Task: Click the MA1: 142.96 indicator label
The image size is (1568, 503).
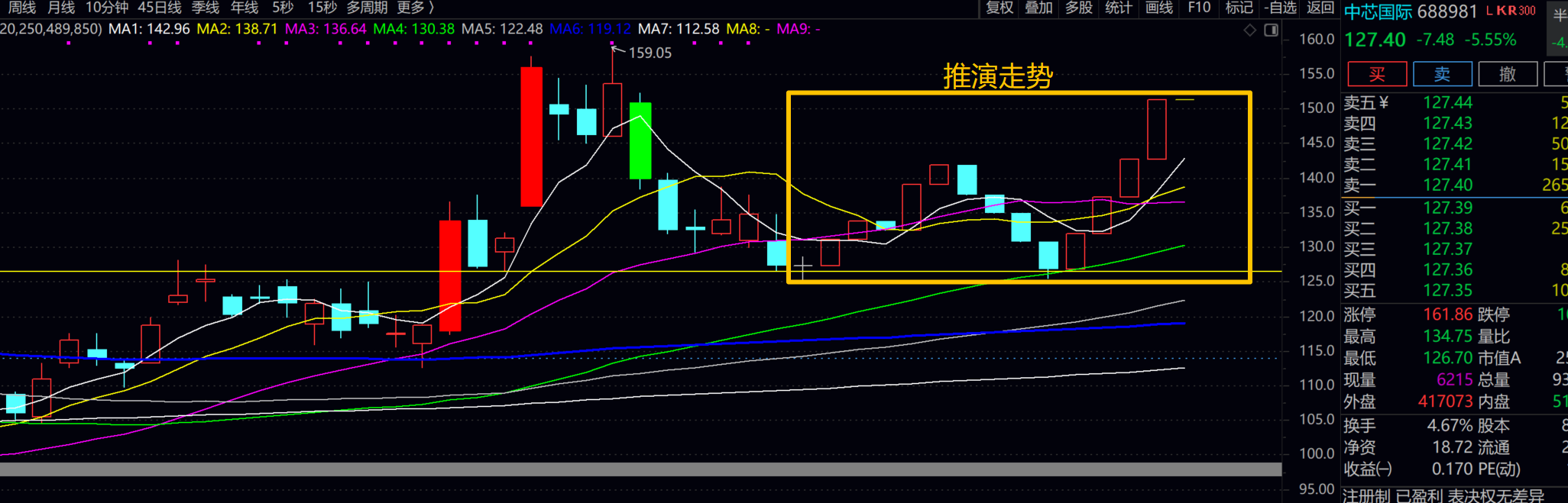Action: point(149,29)
